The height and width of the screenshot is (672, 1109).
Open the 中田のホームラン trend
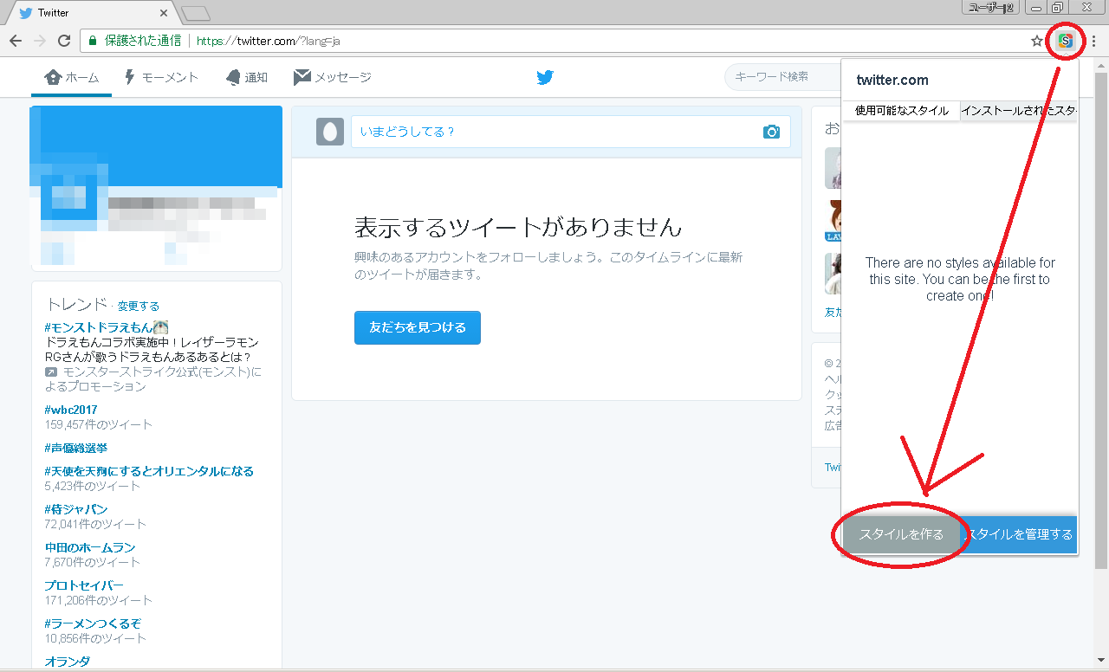pos(90,547)
